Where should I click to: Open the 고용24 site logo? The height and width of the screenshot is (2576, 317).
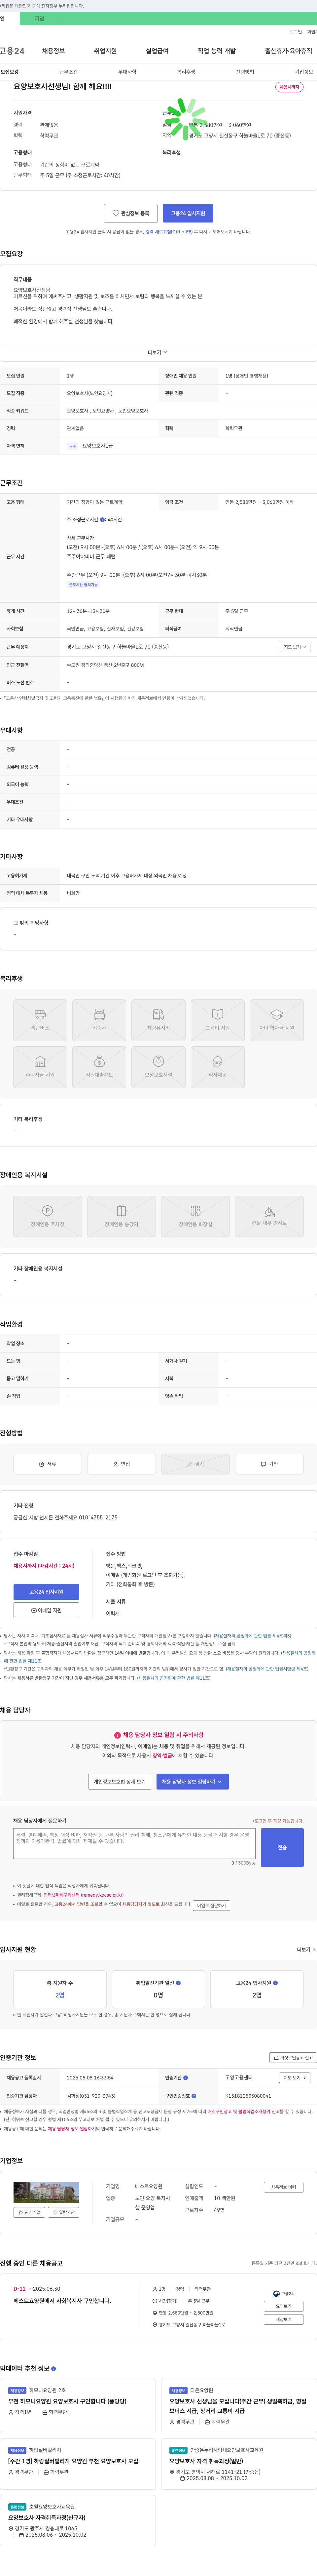click(12, 51)
